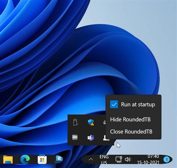This screenshot has height=168, width=177.
Task: Open Microsoft Store on the taskbar
Action: point(42,159)
